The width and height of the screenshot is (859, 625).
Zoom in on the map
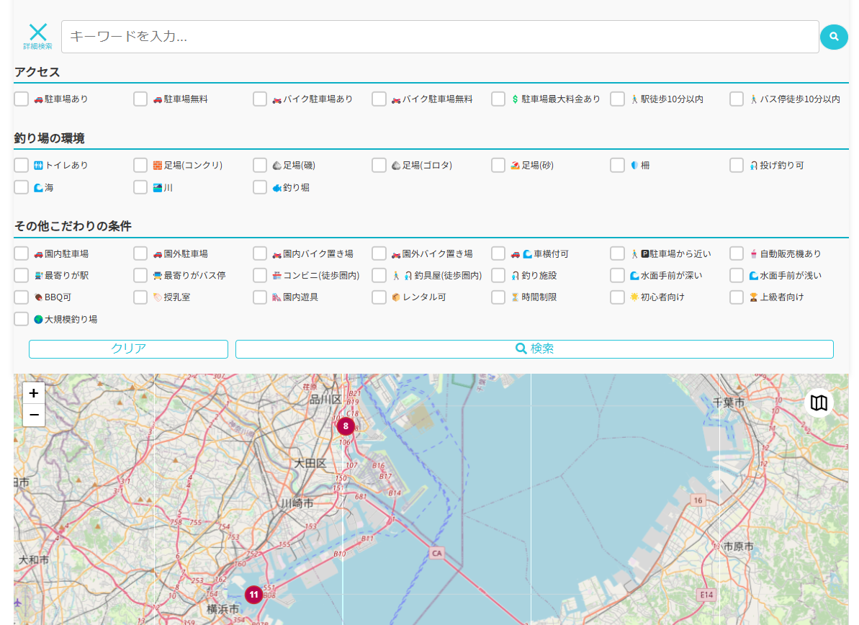click(x=34, y=393)
